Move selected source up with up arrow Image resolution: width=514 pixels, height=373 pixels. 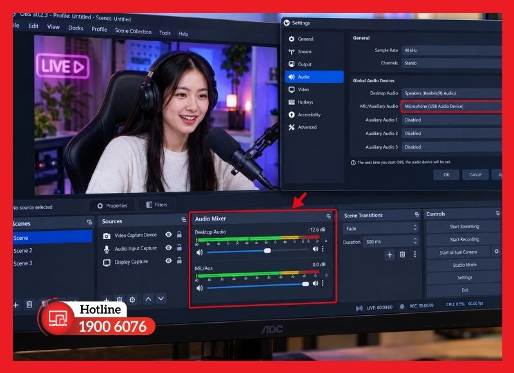tap(148, 299)
